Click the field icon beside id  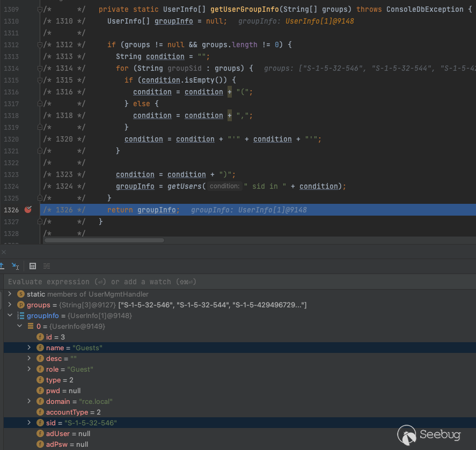coord(40,337)
